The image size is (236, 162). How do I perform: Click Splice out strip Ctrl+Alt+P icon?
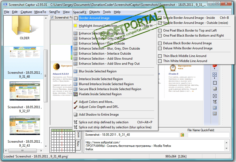click(x=75, y=122)
